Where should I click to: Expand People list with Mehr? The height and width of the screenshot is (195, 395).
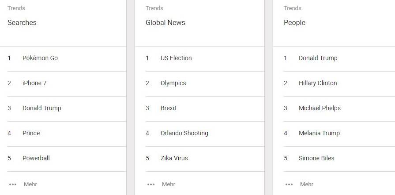click(307, 184)
